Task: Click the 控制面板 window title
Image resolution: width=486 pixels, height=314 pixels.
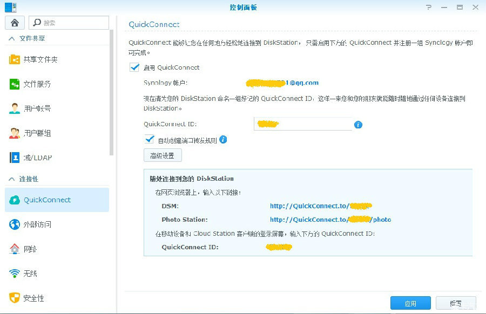Action: pyautogui.click(x=244, y=8)
